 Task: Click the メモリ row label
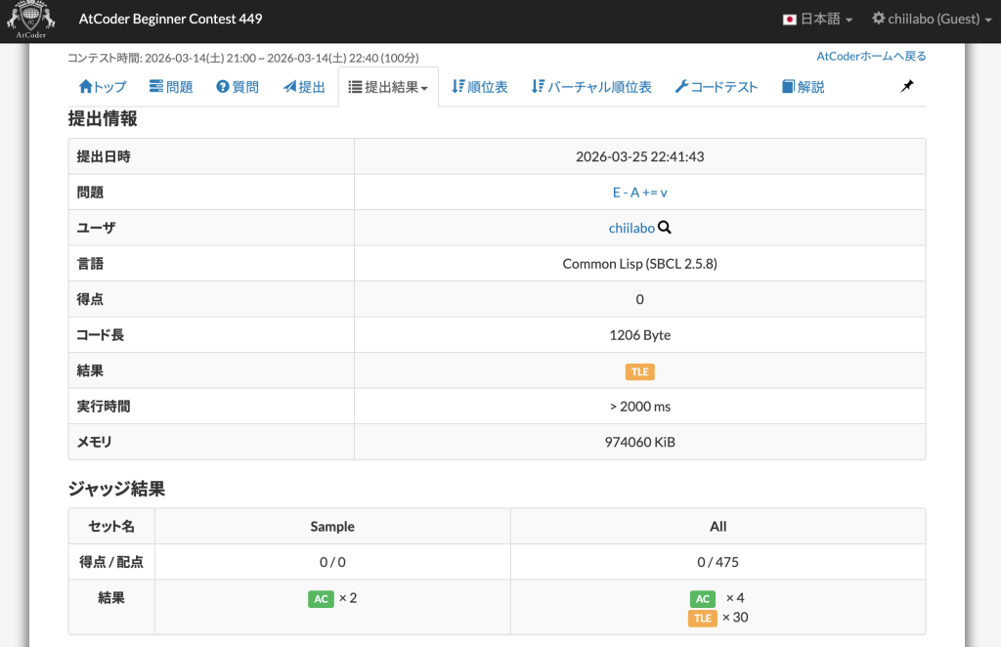point(94,442)
